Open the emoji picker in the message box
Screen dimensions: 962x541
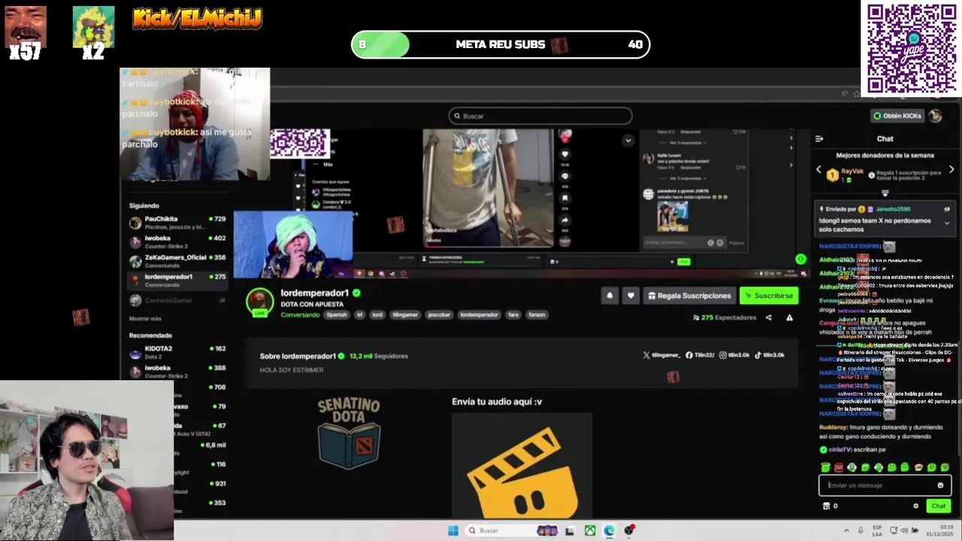click(x=940, y=485)
